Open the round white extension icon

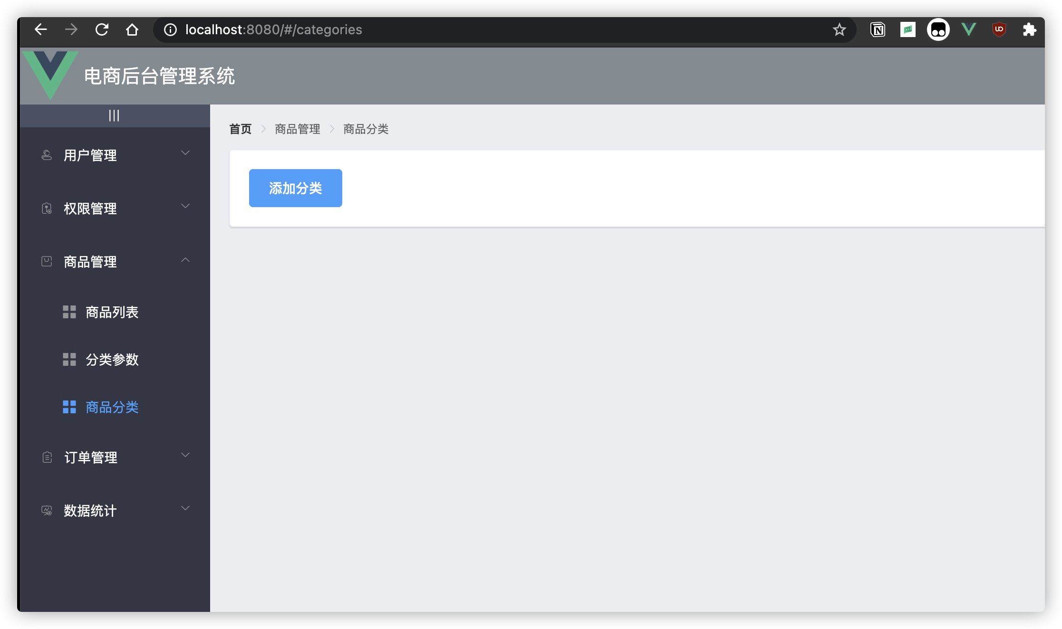pyautogui.click(x=938, y=29)
